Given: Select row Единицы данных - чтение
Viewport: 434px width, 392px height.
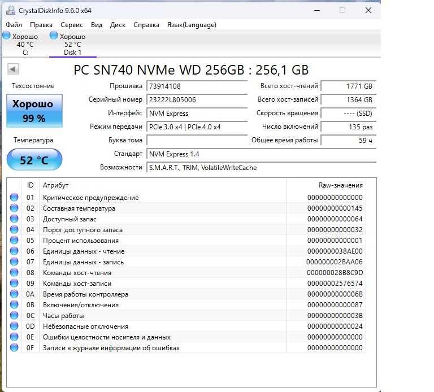Looking at the screenshot, I should pos(186,251).
